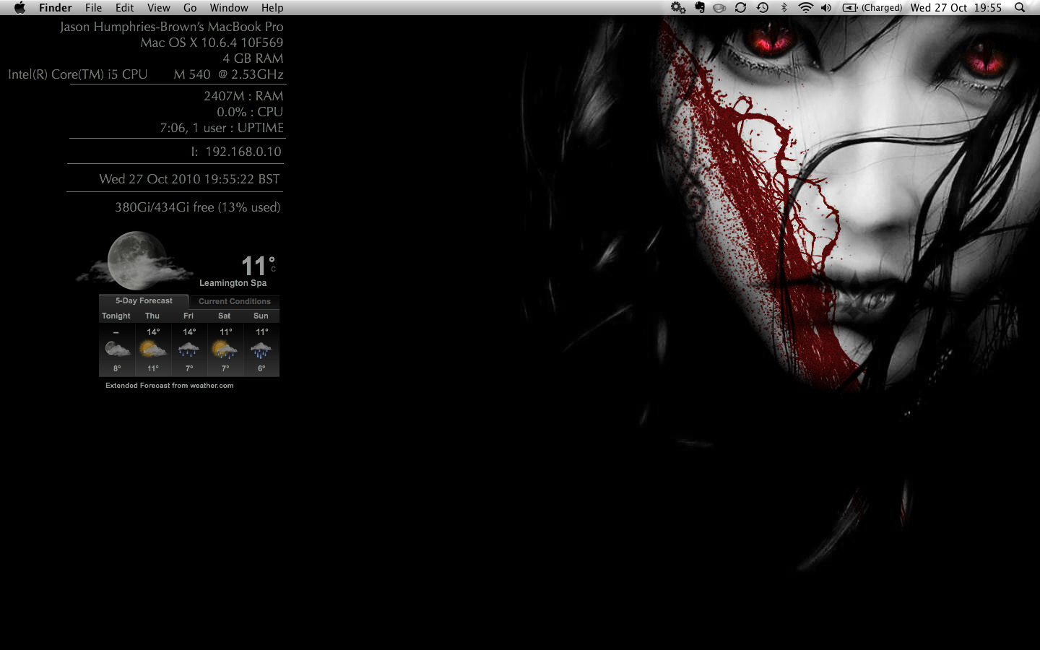
Task: Click the Sun rain cloud forecast icon
Action: [261, 350]
